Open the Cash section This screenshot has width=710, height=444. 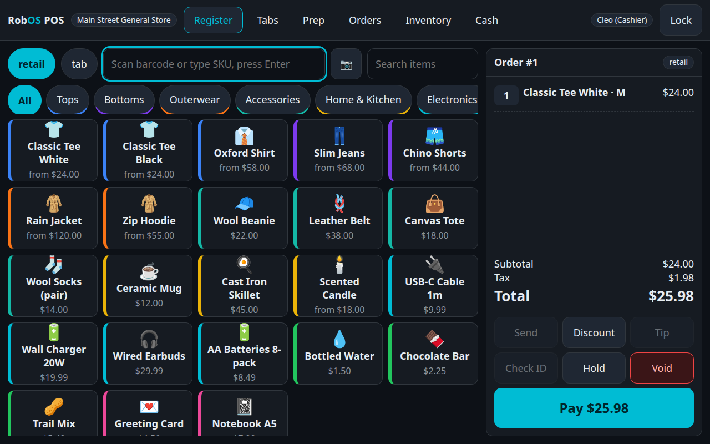pyautogui.click(x=486, y=20)
